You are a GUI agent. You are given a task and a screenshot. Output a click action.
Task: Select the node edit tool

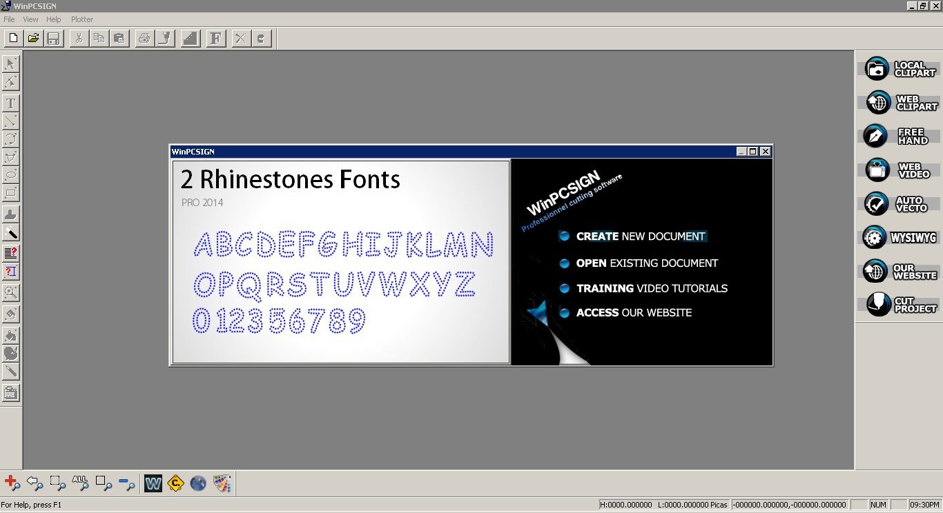pyautogui.click(x=10, y=83)
